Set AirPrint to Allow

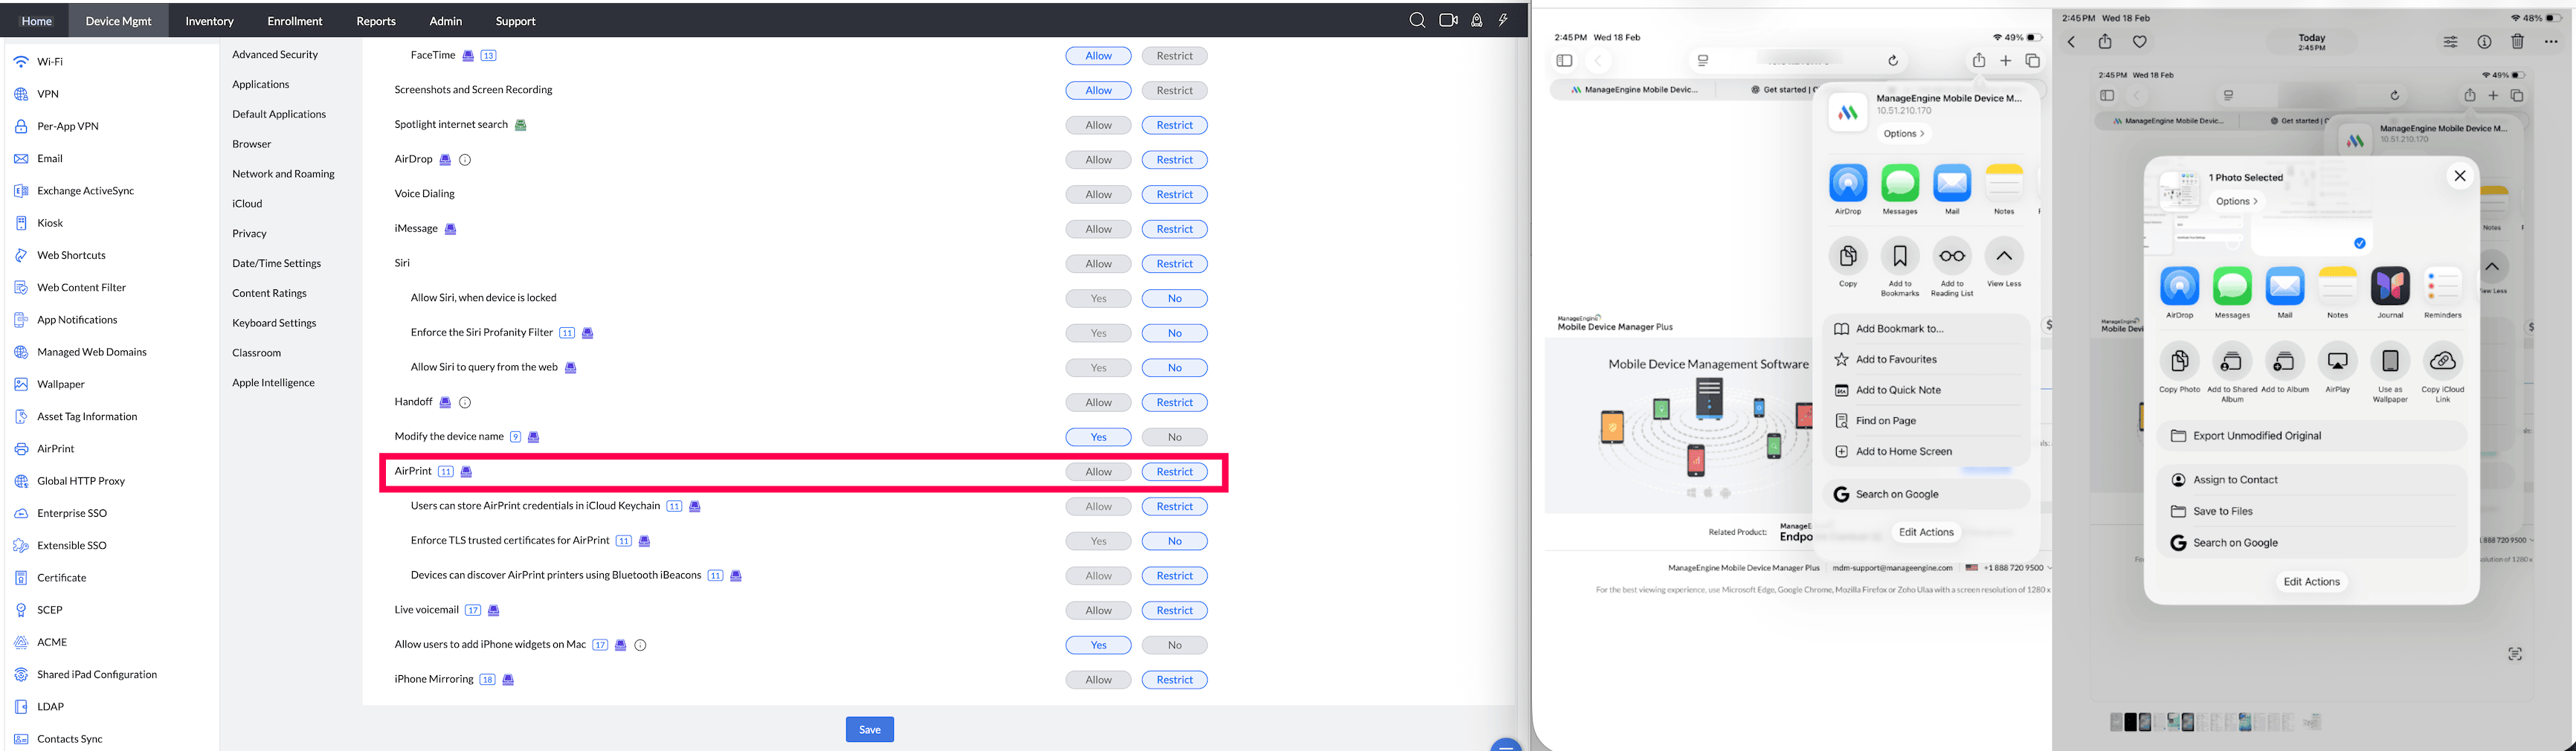click(x=1098, y=472)
